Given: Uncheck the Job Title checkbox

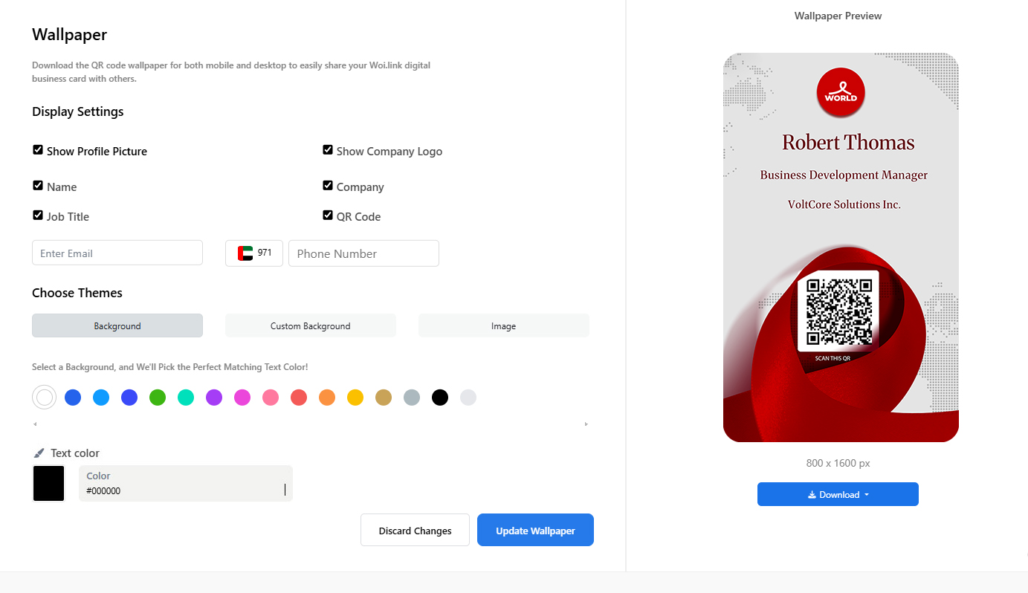Looking at the screenshot, I should coord(38,216).
